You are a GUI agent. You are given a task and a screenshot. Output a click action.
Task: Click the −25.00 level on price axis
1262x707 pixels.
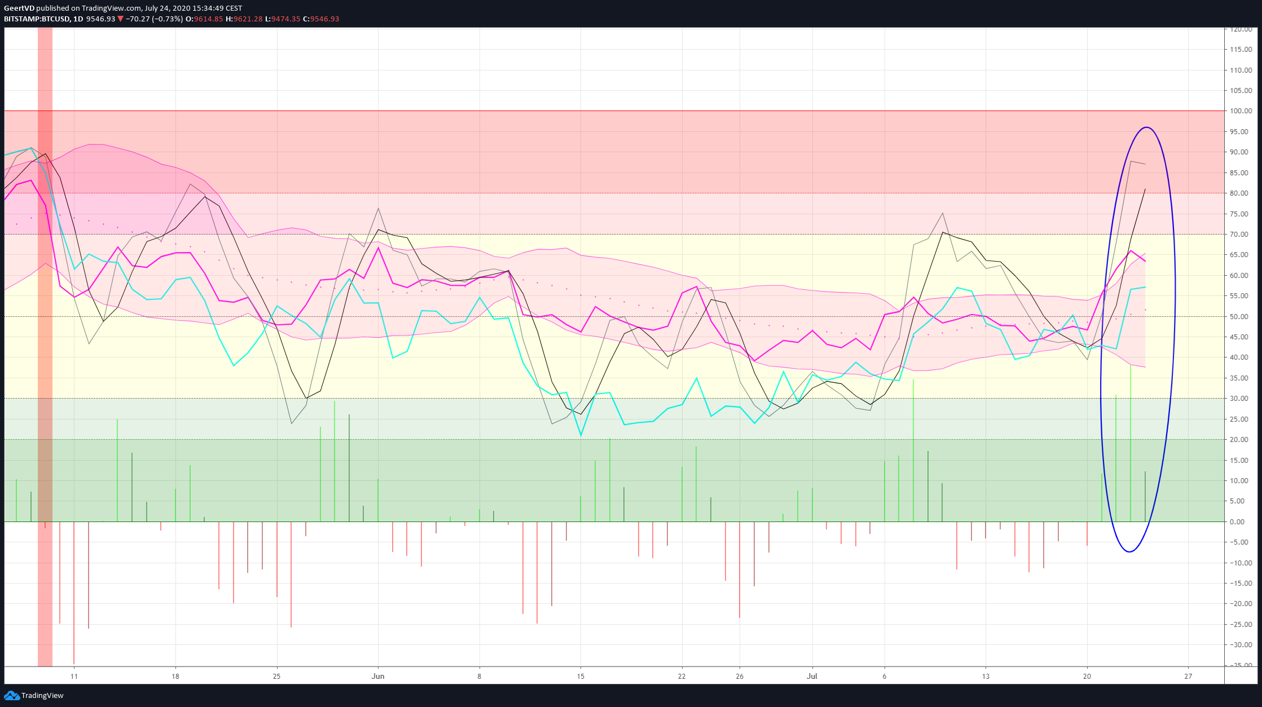pos(1241,625)
